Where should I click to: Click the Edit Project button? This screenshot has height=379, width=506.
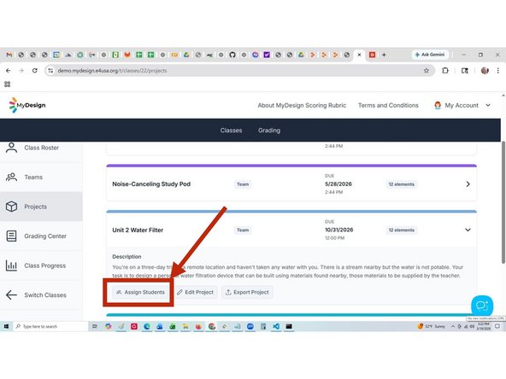click(x=195, y=292)
